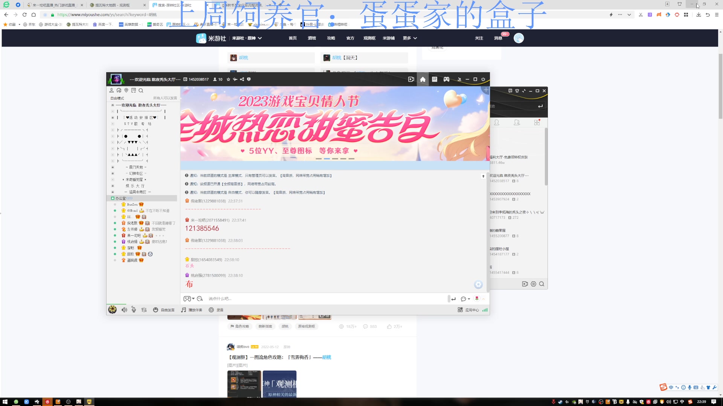Screen dimensions: 723x406
Task: Share the channel using the share icon
Action: [x=242, y=79]
